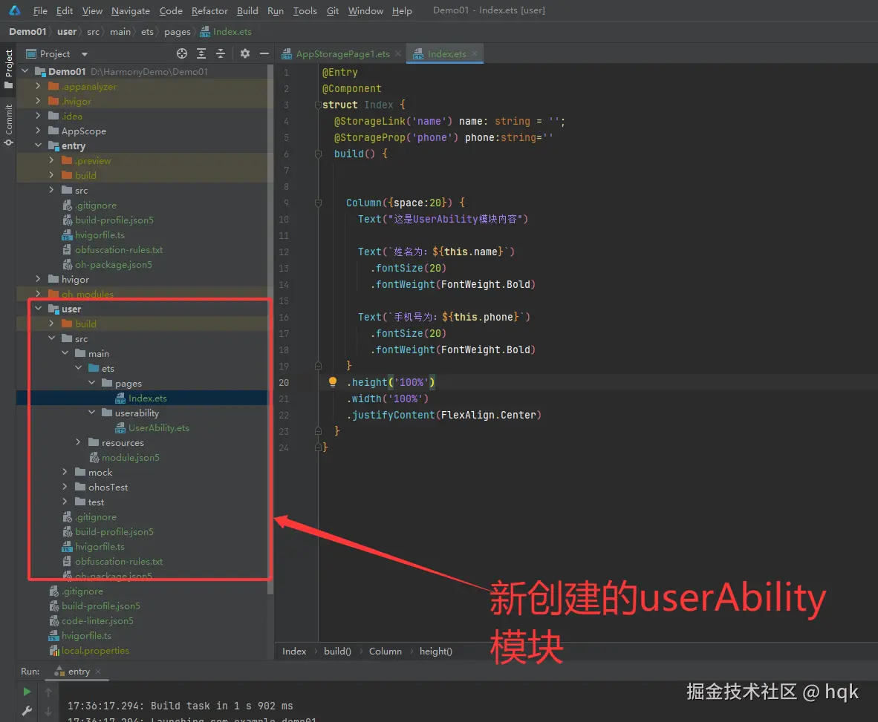This screenshot has width=878, height=722.
Task: Click the locate target icon in Project panel
Action: [x=182, y=53]
